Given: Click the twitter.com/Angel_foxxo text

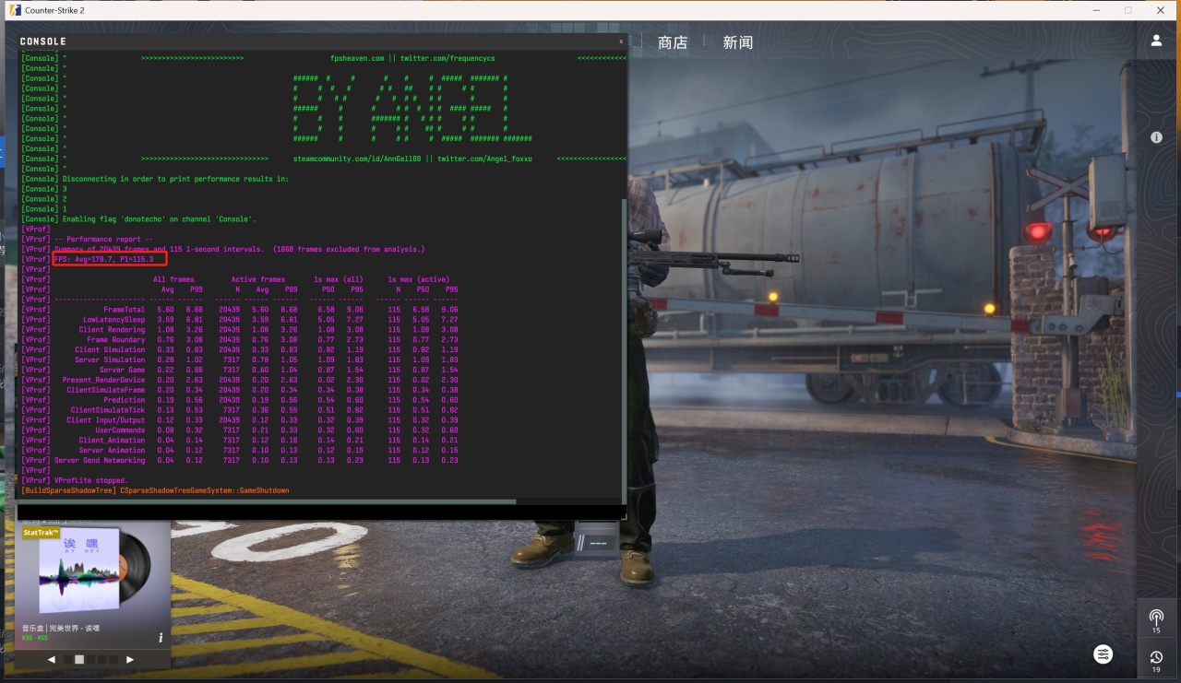Looking at the screenshot, I should click(x=484, y=159).
